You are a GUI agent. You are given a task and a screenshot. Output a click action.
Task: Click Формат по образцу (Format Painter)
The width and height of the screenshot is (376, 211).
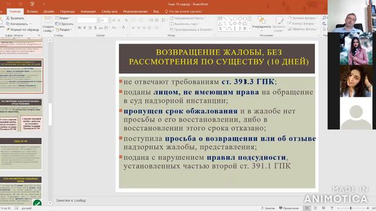[x=22, y=30]
